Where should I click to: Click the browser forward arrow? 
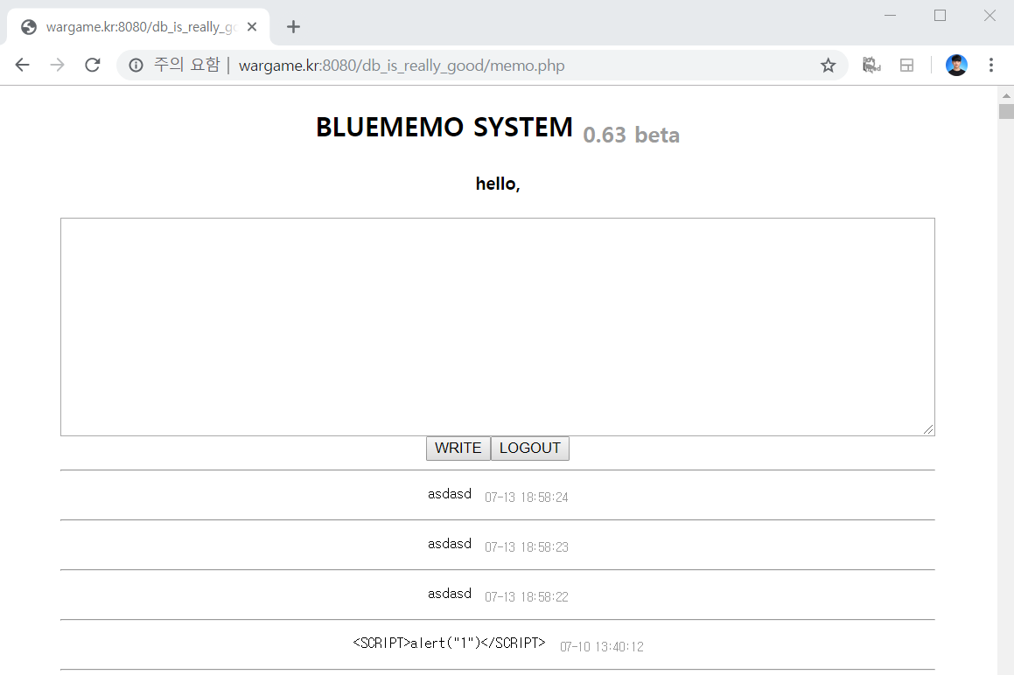point(58,65)
